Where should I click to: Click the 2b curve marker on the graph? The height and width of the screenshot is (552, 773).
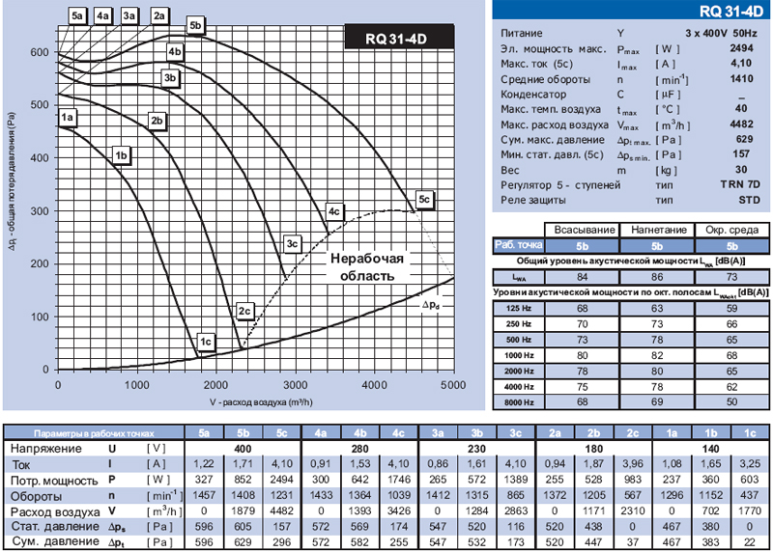[x=157, y=121]
